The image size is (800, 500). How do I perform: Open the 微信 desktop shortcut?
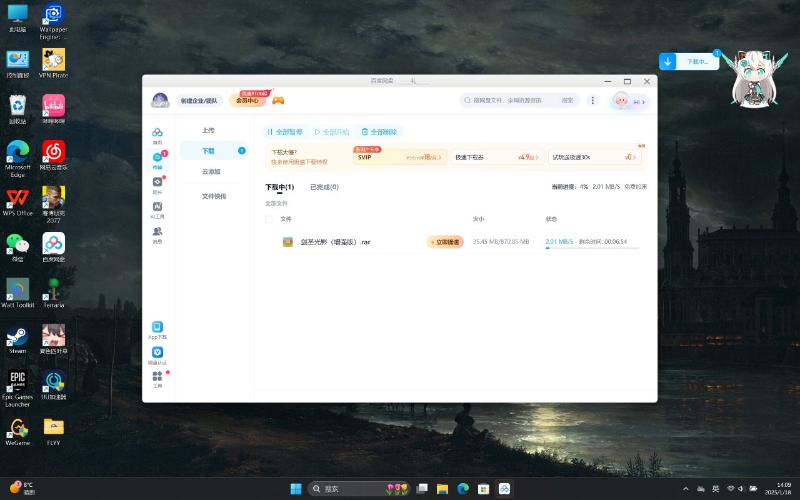pos(17,247)
